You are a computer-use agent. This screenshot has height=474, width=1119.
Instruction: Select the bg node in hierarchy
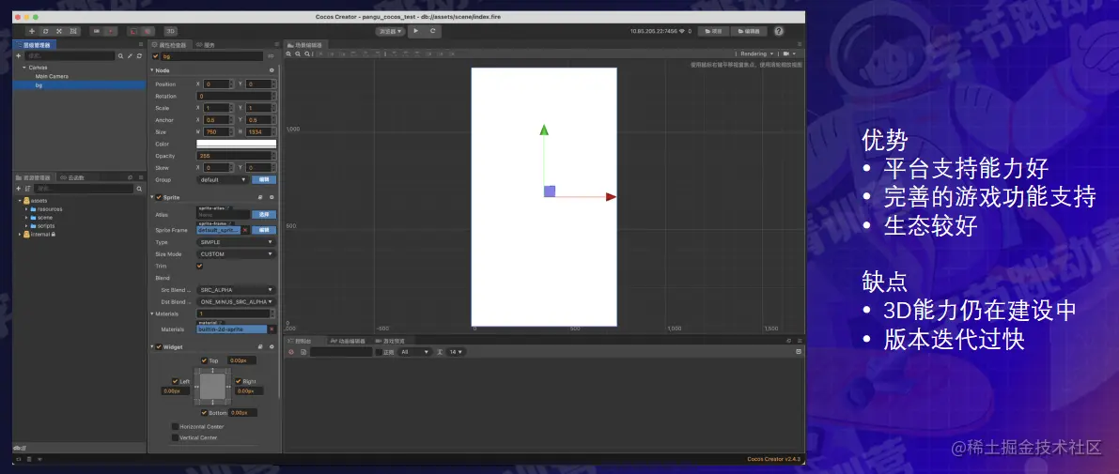tap(79, 84)
